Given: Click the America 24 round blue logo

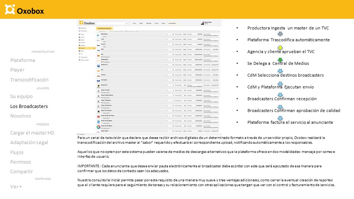Looking at the screenshot, I should [98, 66].
